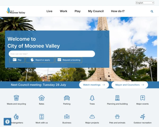This screenshot has height=127, width=159.
Task: Open the How do I? menu
Action: tap(118, 11)
